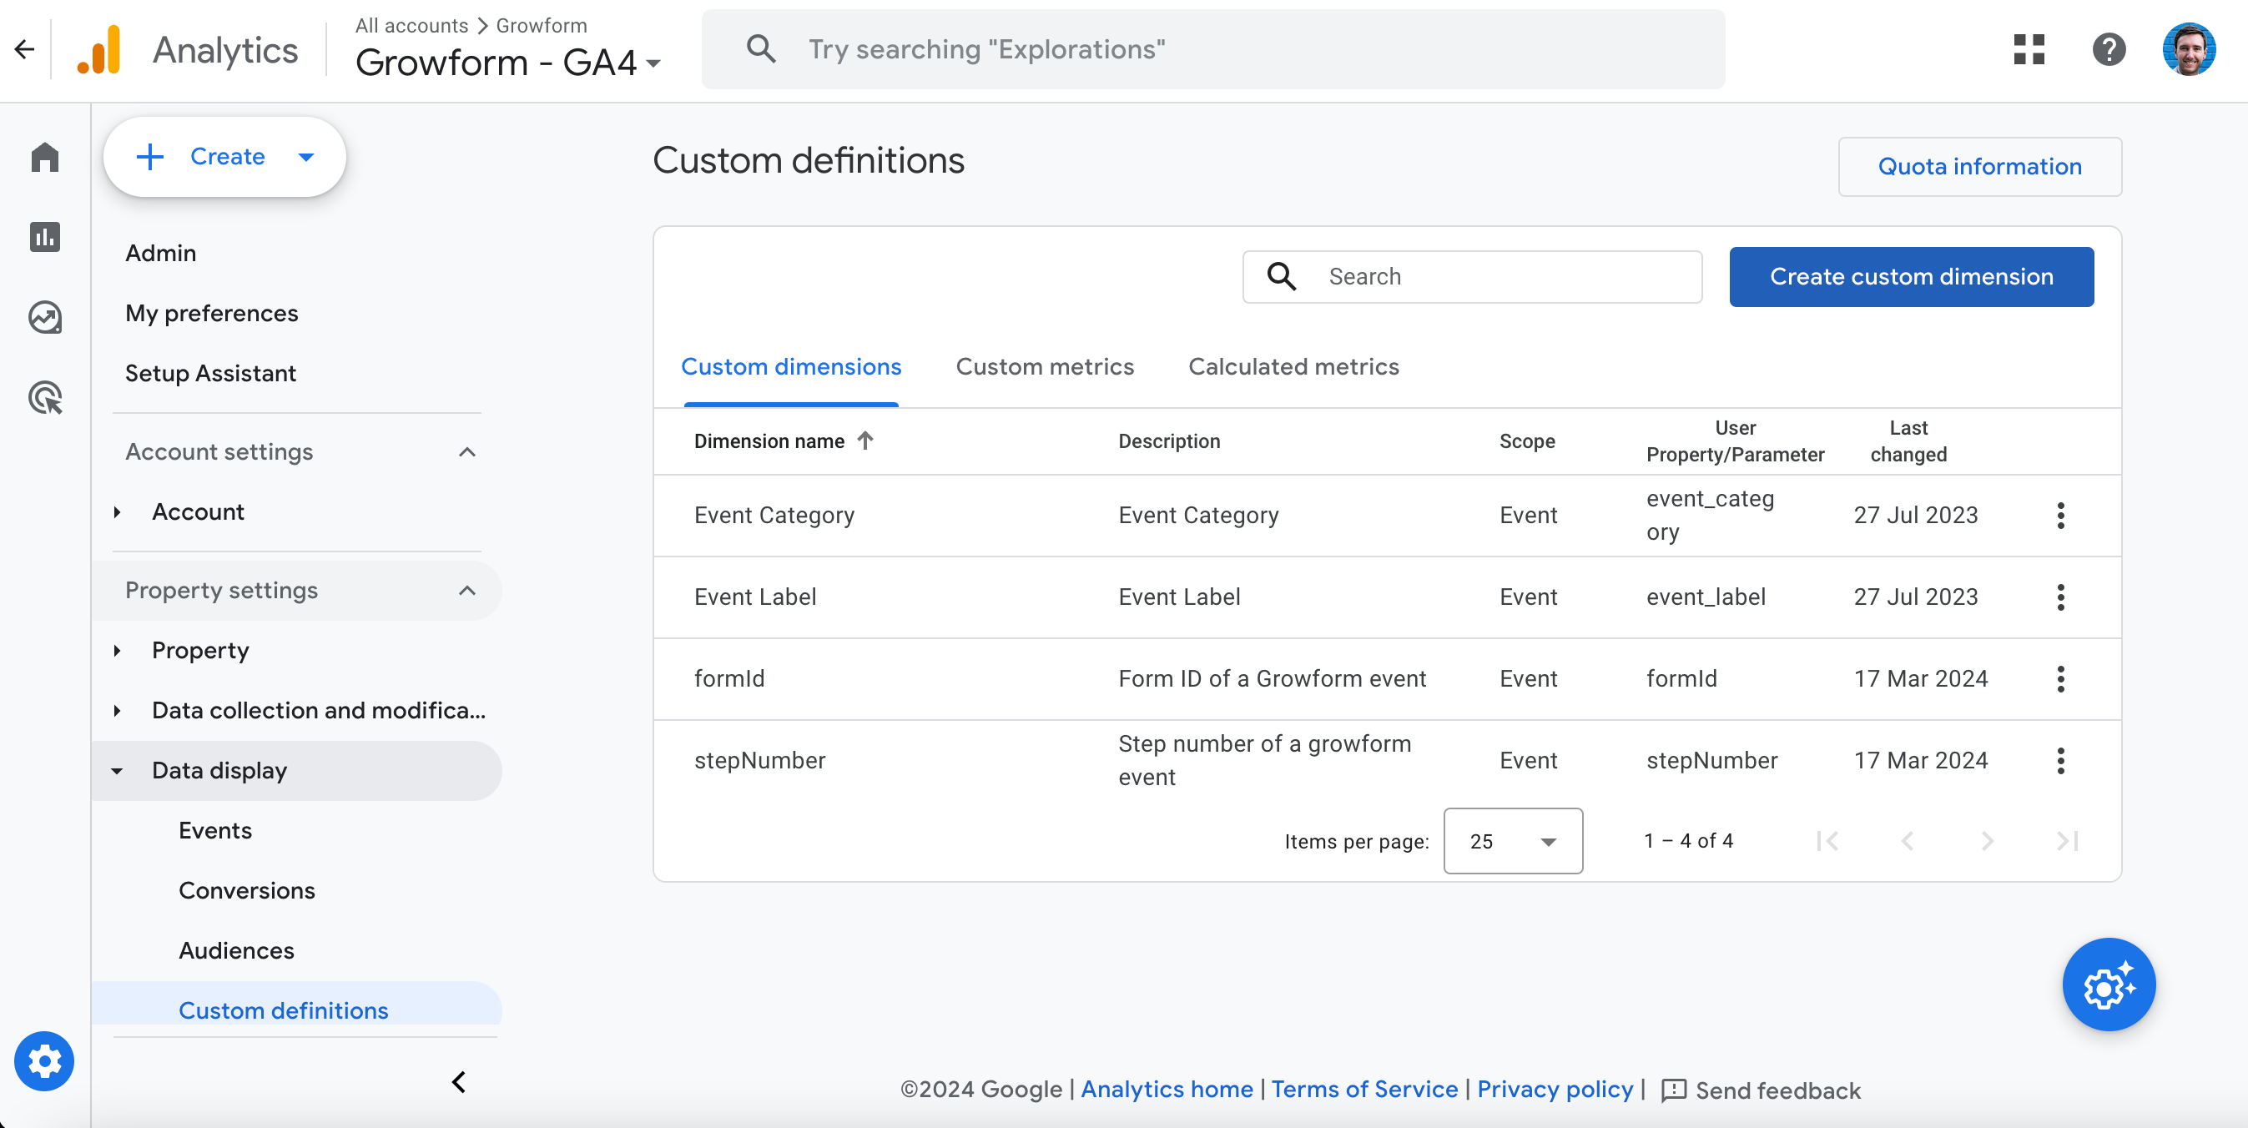Open the Privacy policy footer link
2248x1128 pixels.
(x=1555, y=1089)
